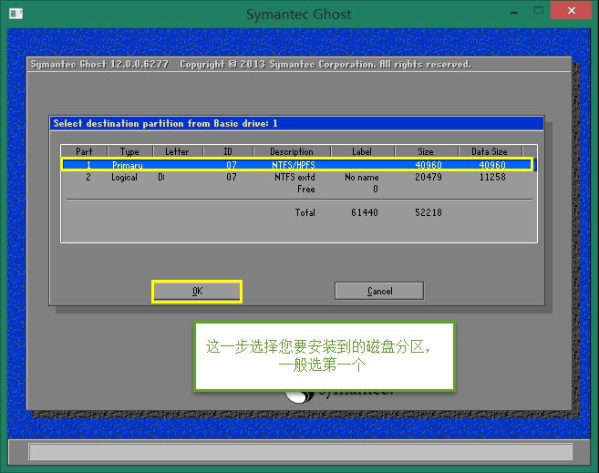
Task: Maximize the Symantec Ghost window
Action: coord(539,11)
